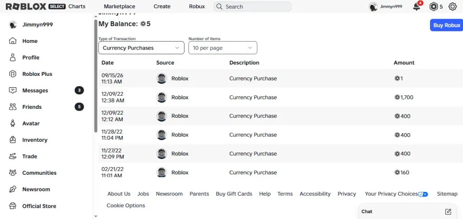Open the notifications bell icon
Screen dimensions: 463x219
pos(416,6)
